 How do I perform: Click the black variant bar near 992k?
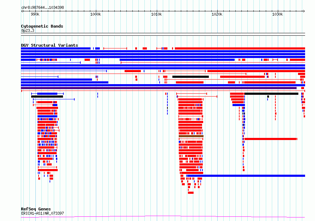(x=47, y=97)
